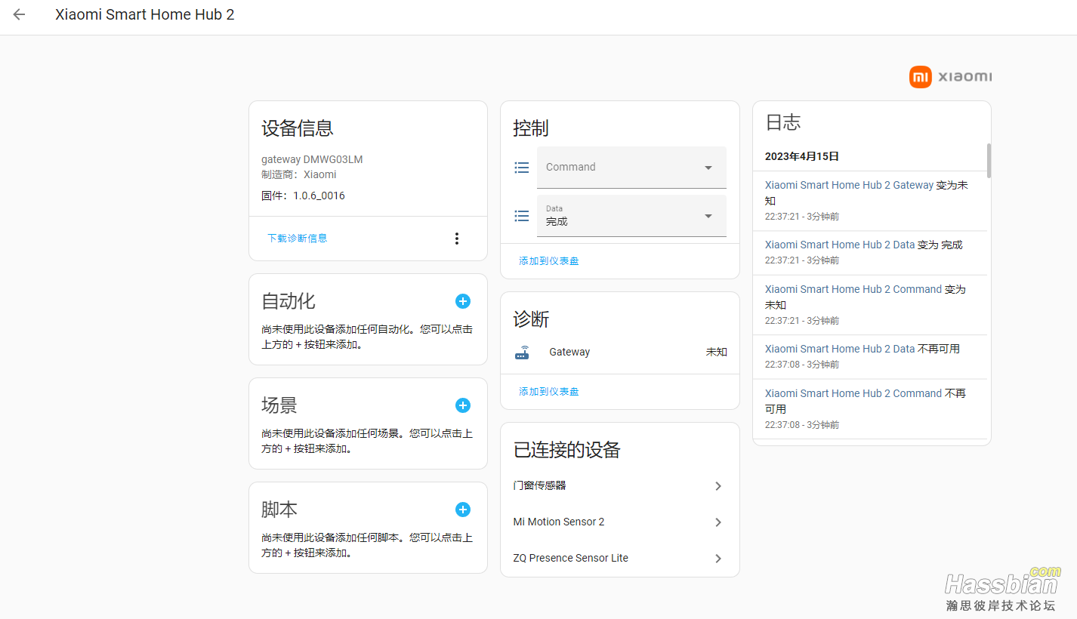Click 下载诊断信息 link
Screen dimensions: 1077x619
(298, 239)
